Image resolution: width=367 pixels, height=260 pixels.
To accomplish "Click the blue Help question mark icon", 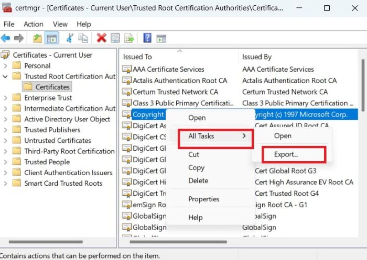I will pos(147,38).
